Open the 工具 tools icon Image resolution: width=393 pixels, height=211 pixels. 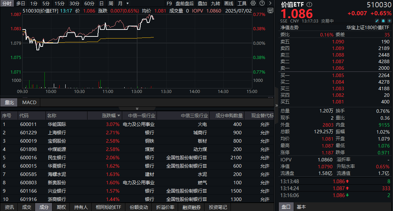click(x=242, y=3)
